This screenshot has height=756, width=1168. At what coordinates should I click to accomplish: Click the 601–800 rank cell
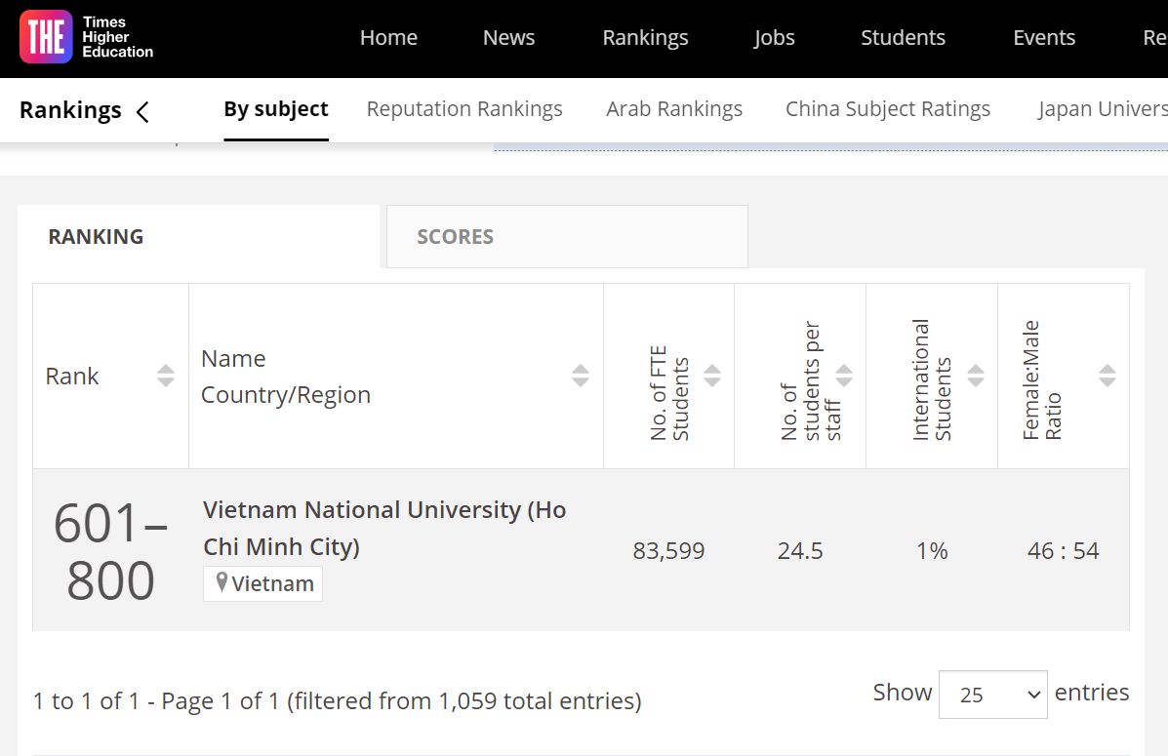coord(110,551)
